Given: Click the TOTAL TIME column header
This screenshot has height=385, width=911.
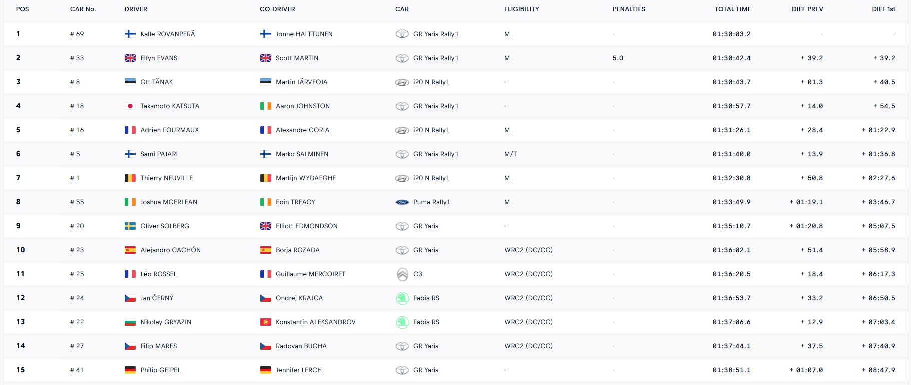Looking at the screenshot, I should pos(732,9).
